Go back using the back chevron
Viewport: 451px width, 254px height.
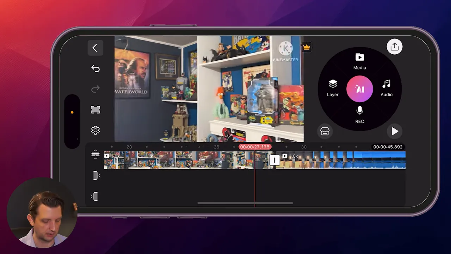pos(95,48)
